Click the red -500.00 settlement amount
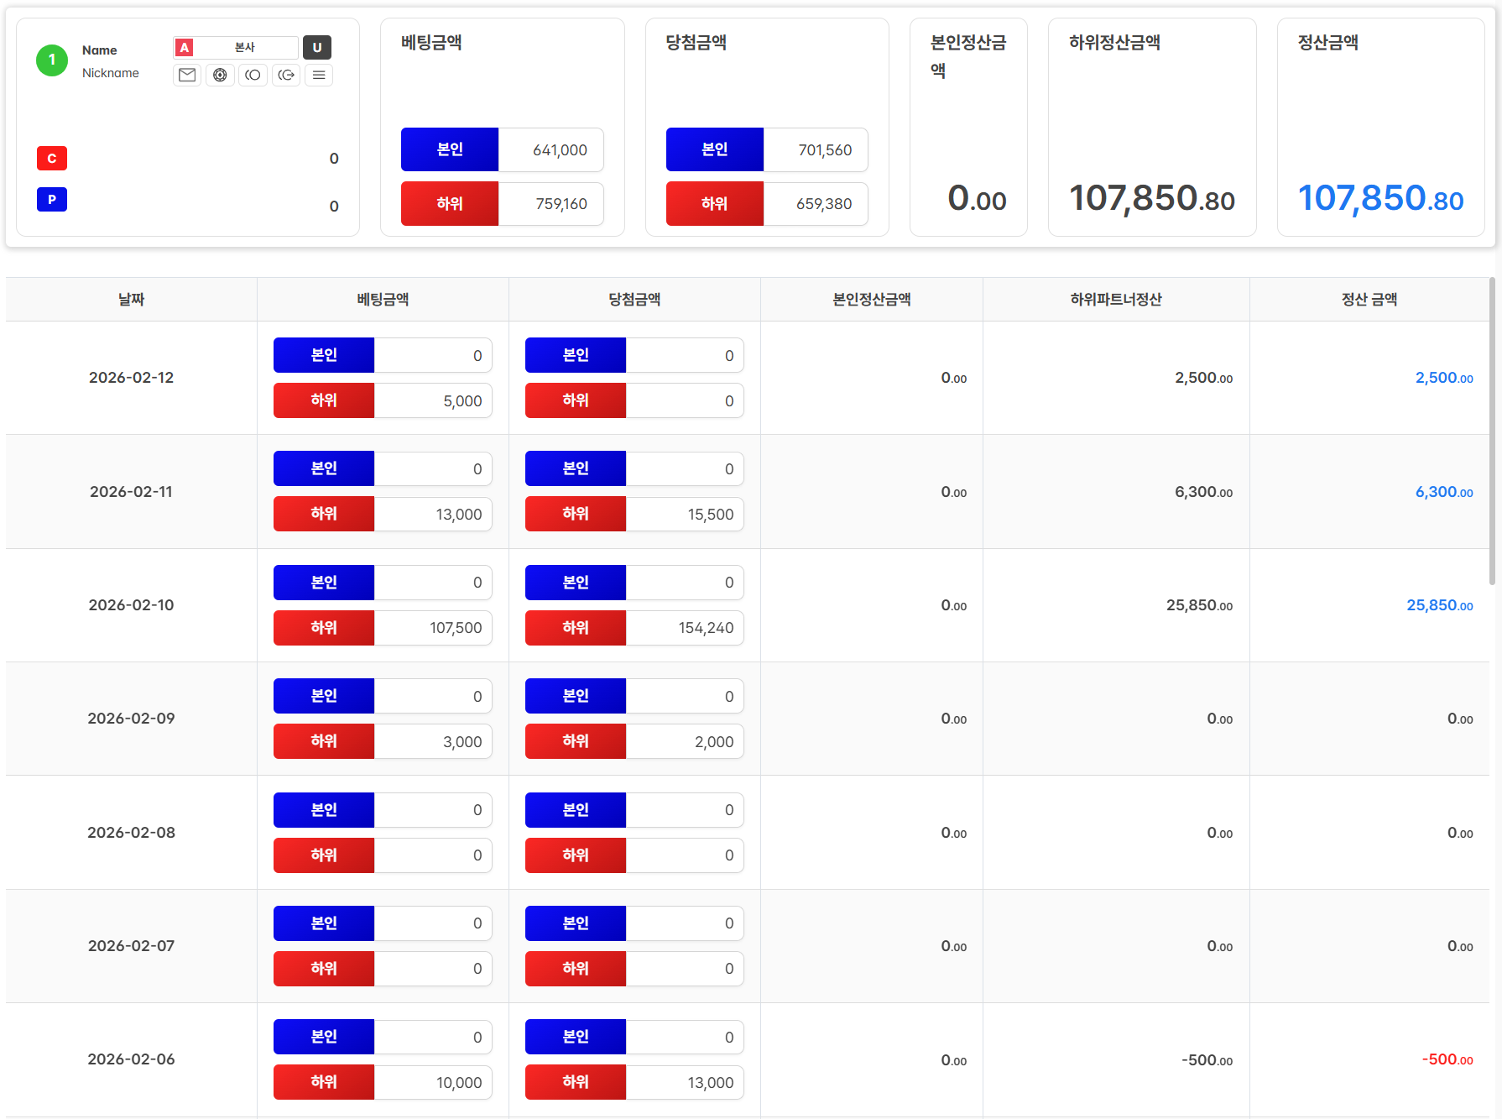The width and height of the screenshot is (1502, 1119). [1447, 1059]
